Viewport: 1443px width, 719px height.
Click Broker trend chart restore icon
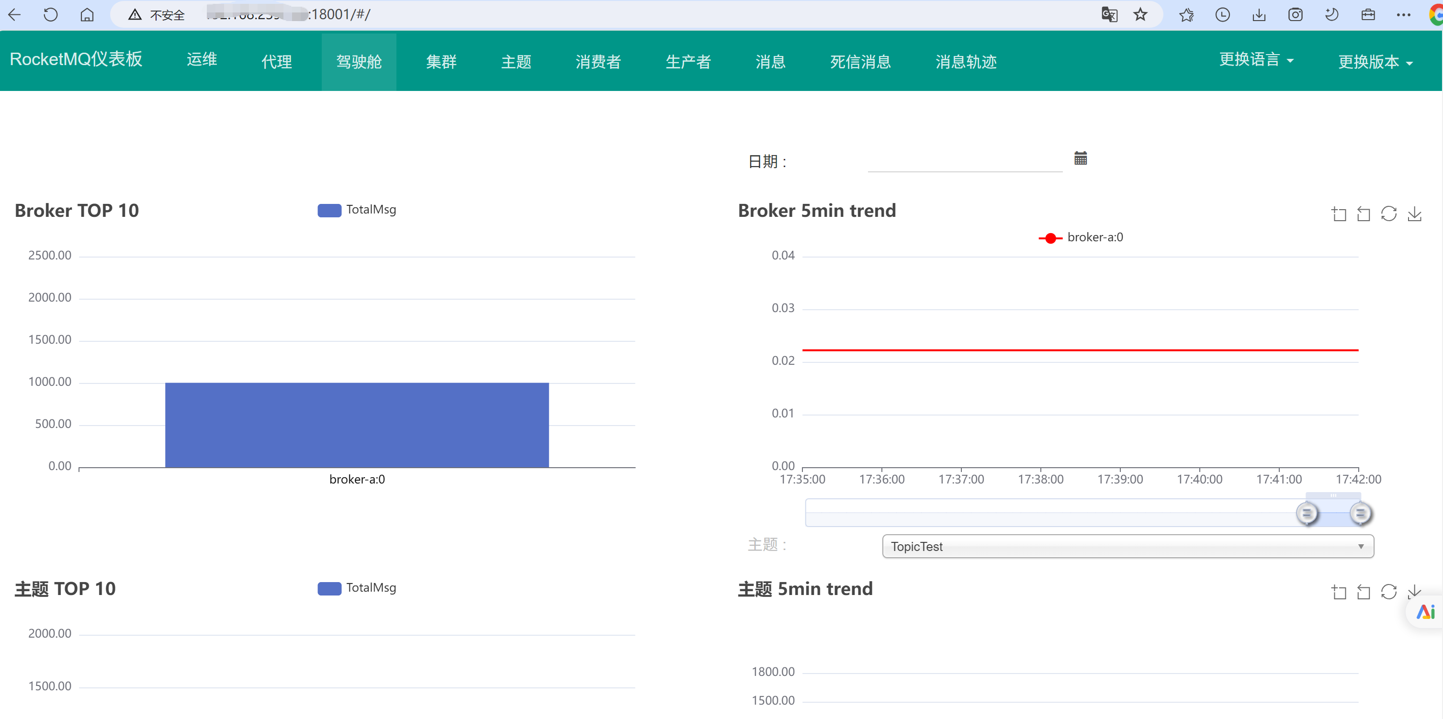point(1389,214)
